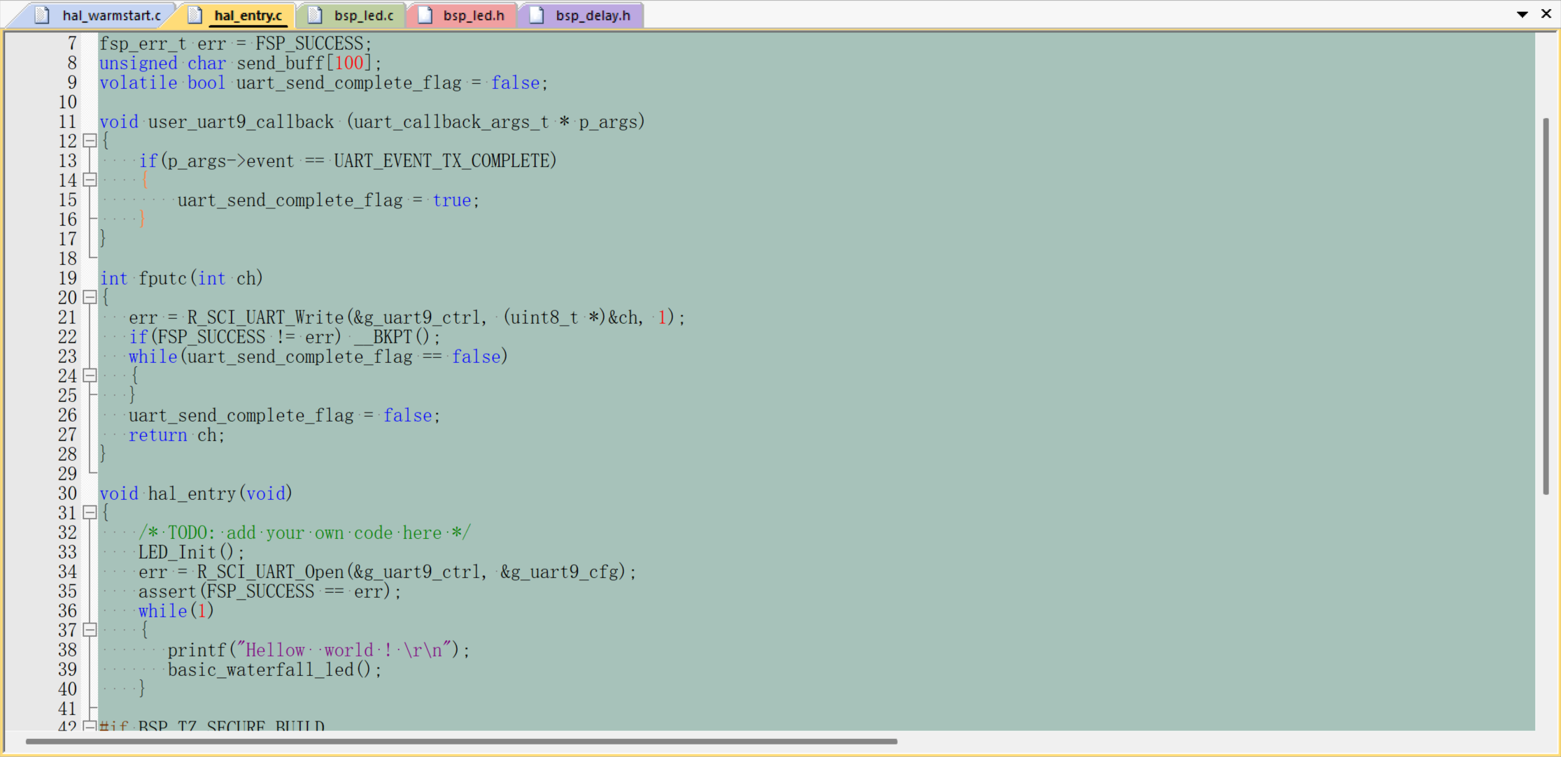The height and width of the screenshot is (757, 1561).
Task: Open the tab list dropdown arrow
Action: pyautogui.click(x=1522, y=14)
